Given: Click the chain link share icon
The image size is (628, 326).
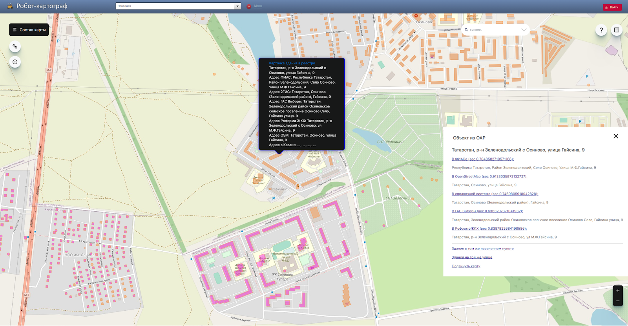Looking at the screenshot, I should (15, 46).
